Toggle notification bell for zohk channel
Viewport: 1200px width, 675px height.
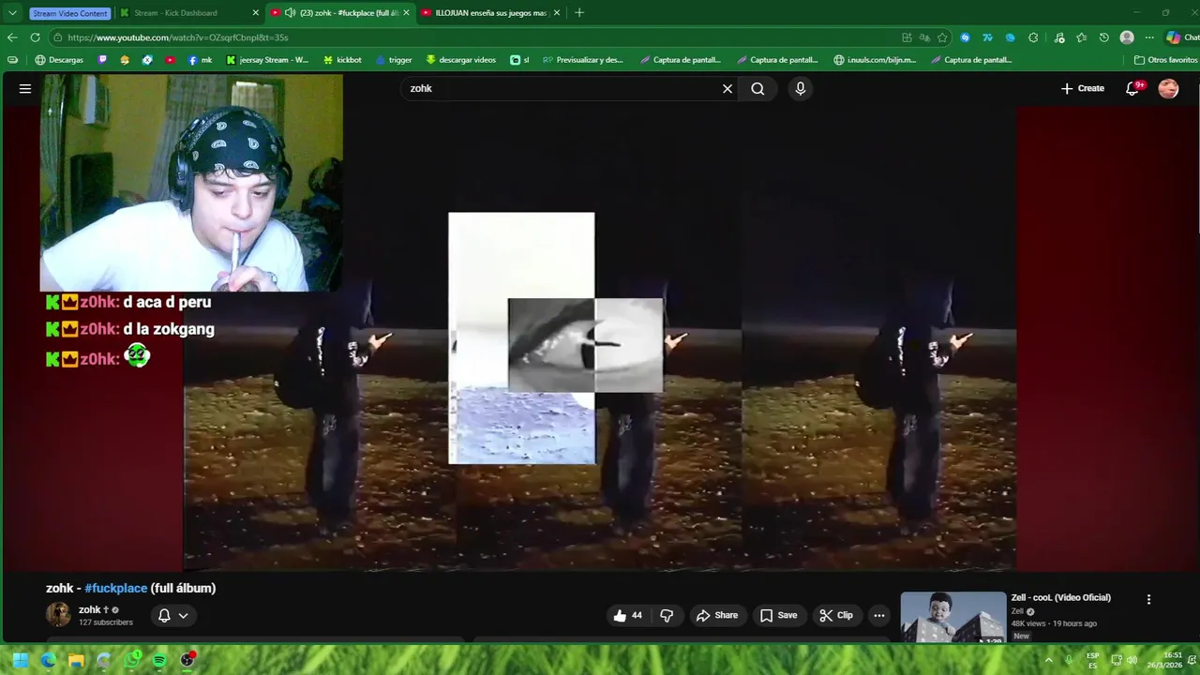point(164,615)
